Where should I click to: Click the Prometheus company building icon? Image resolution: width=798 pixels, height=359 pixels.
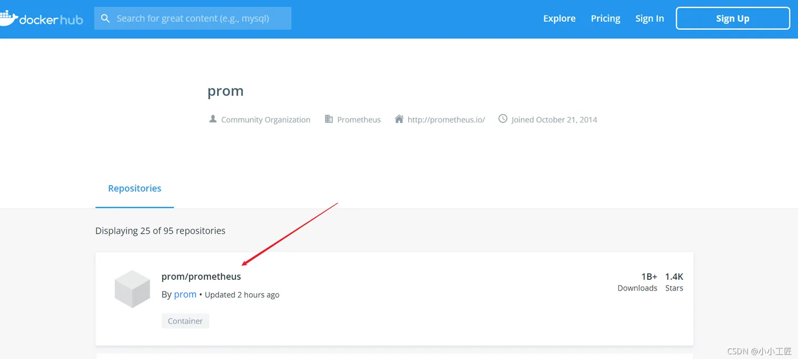point(329,119)
